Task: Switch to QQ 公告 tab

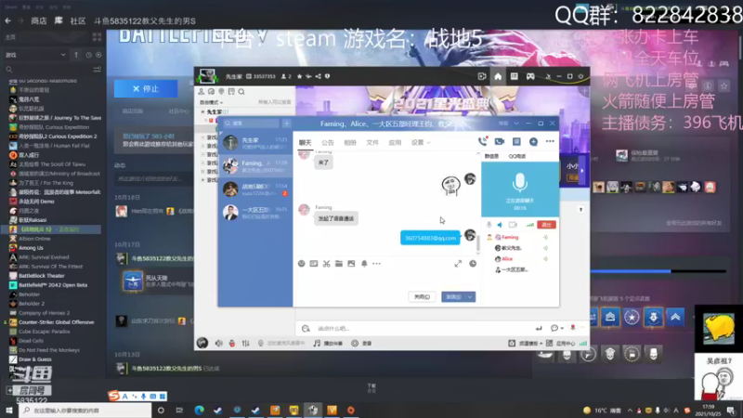Action: click(x=328, y=143)
